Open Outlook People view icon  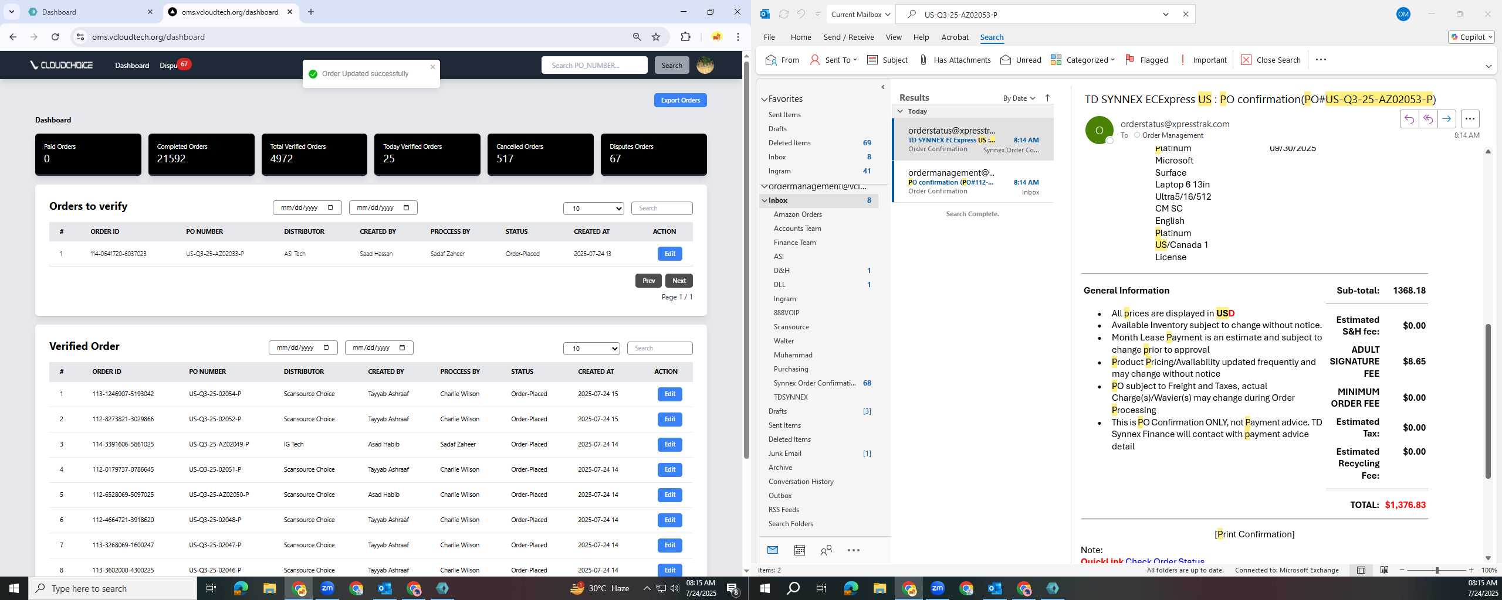click(x=826, y=550)
